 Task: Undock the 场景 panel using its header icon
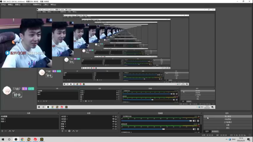tap(58, 113)
